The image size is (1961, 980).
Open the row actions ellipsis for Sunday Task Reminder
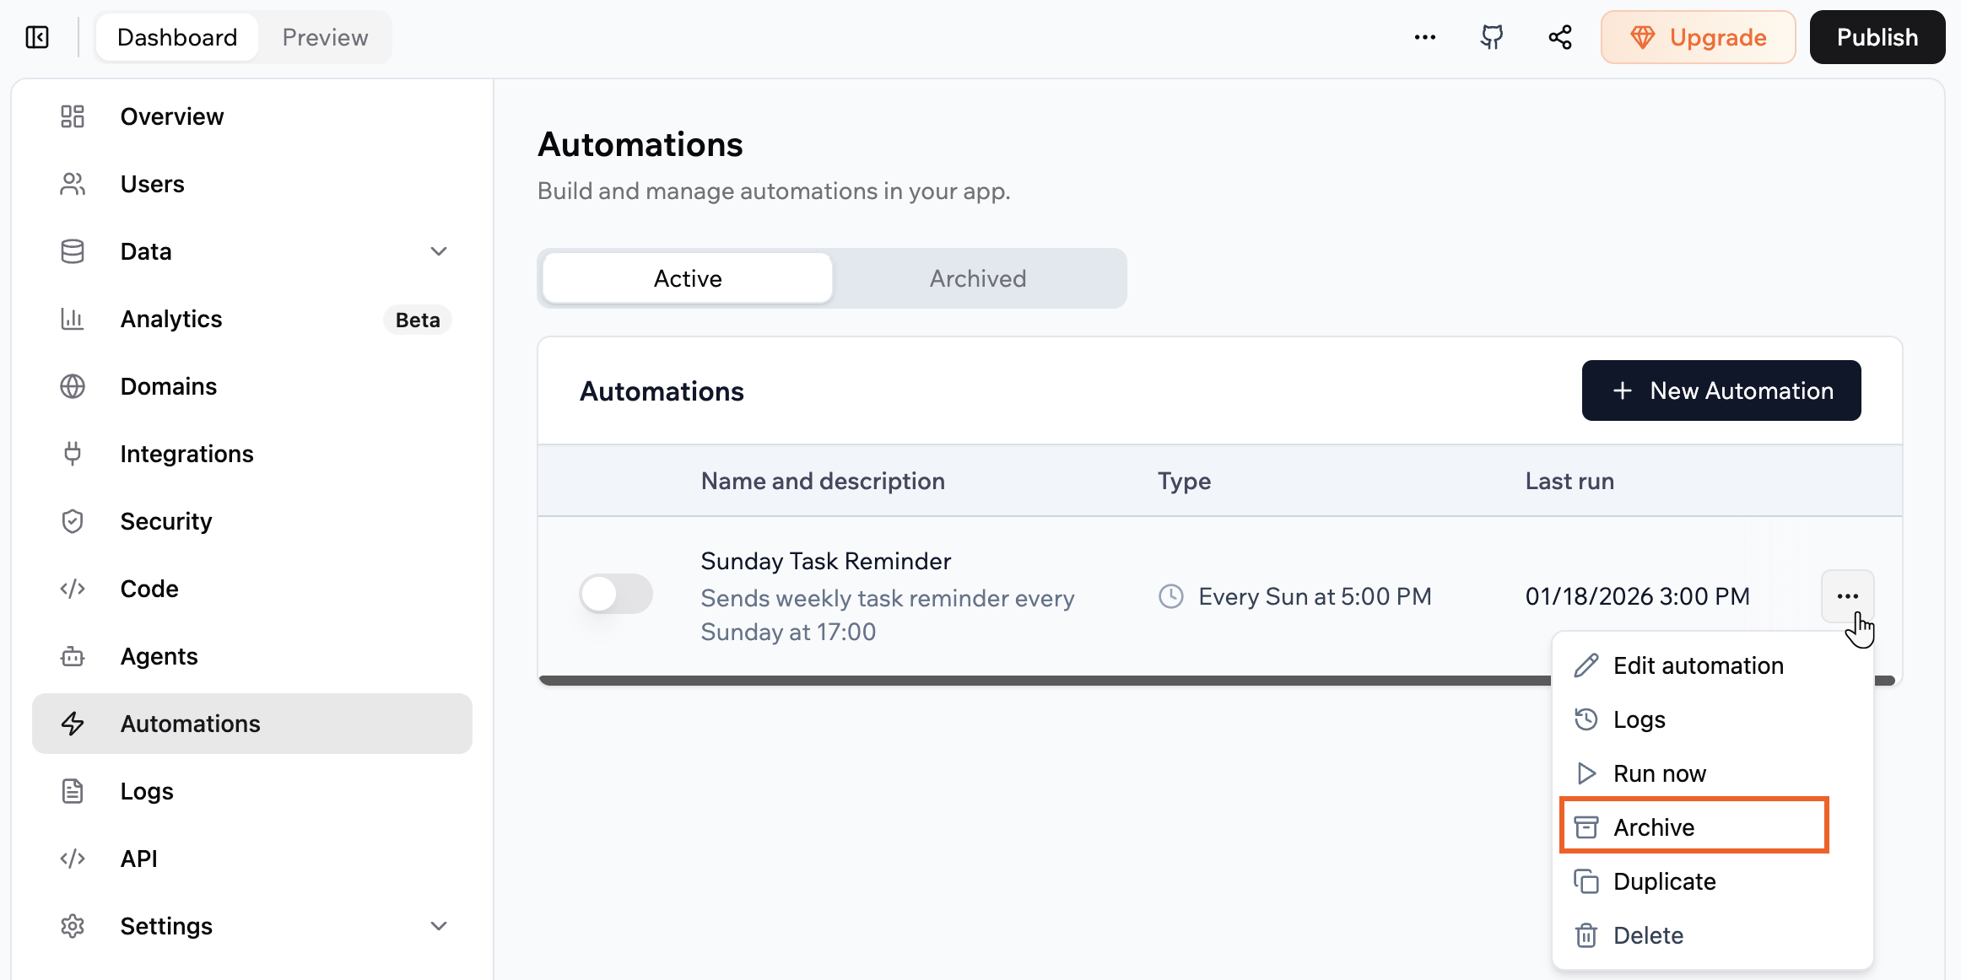pos(1846,595)
